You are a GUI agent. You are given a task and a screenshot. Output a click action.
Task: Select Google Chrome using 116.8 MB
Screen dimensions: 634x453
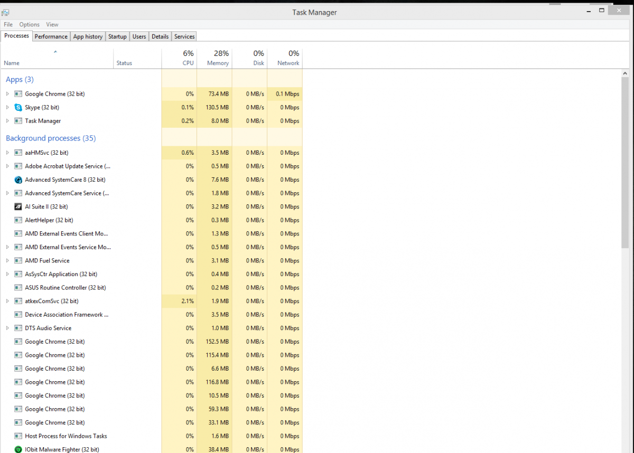click(152, 382)
